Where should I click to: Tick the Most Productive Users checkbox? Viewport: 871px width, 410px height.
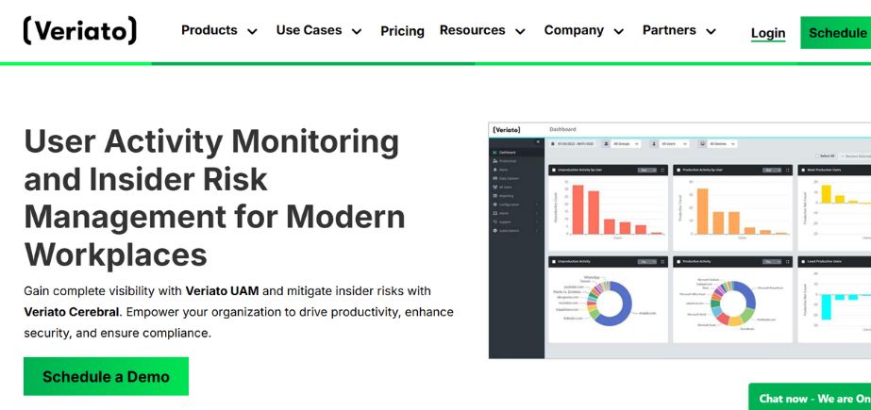pyautogui.click(x=803, y=171)
